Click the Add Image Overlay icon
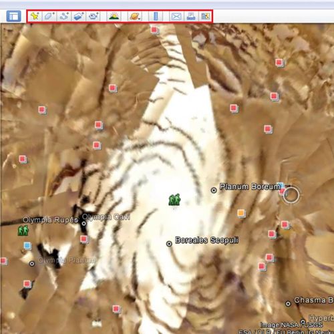334x334 pixels. pos(79,16)
